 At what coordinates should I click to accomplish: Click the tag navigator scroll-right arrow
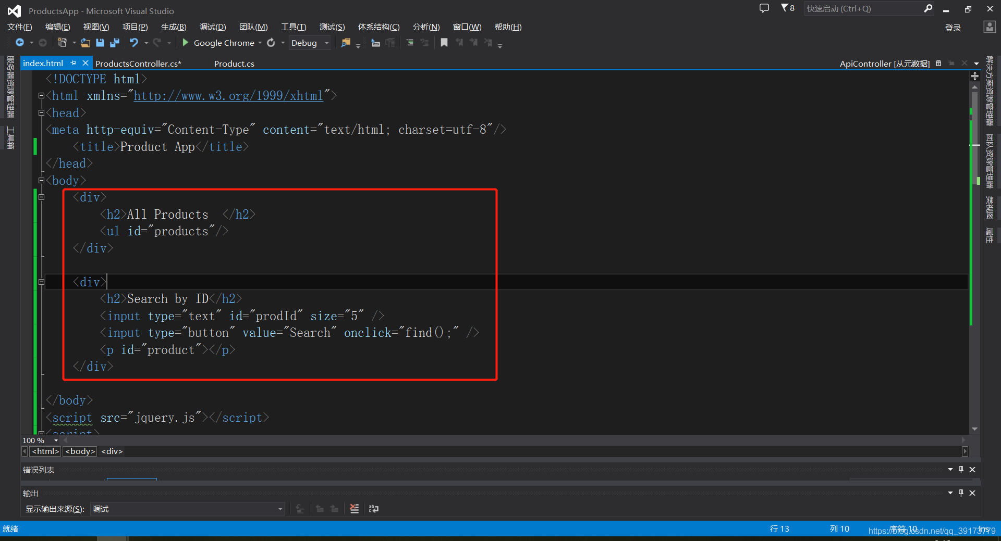965,451
